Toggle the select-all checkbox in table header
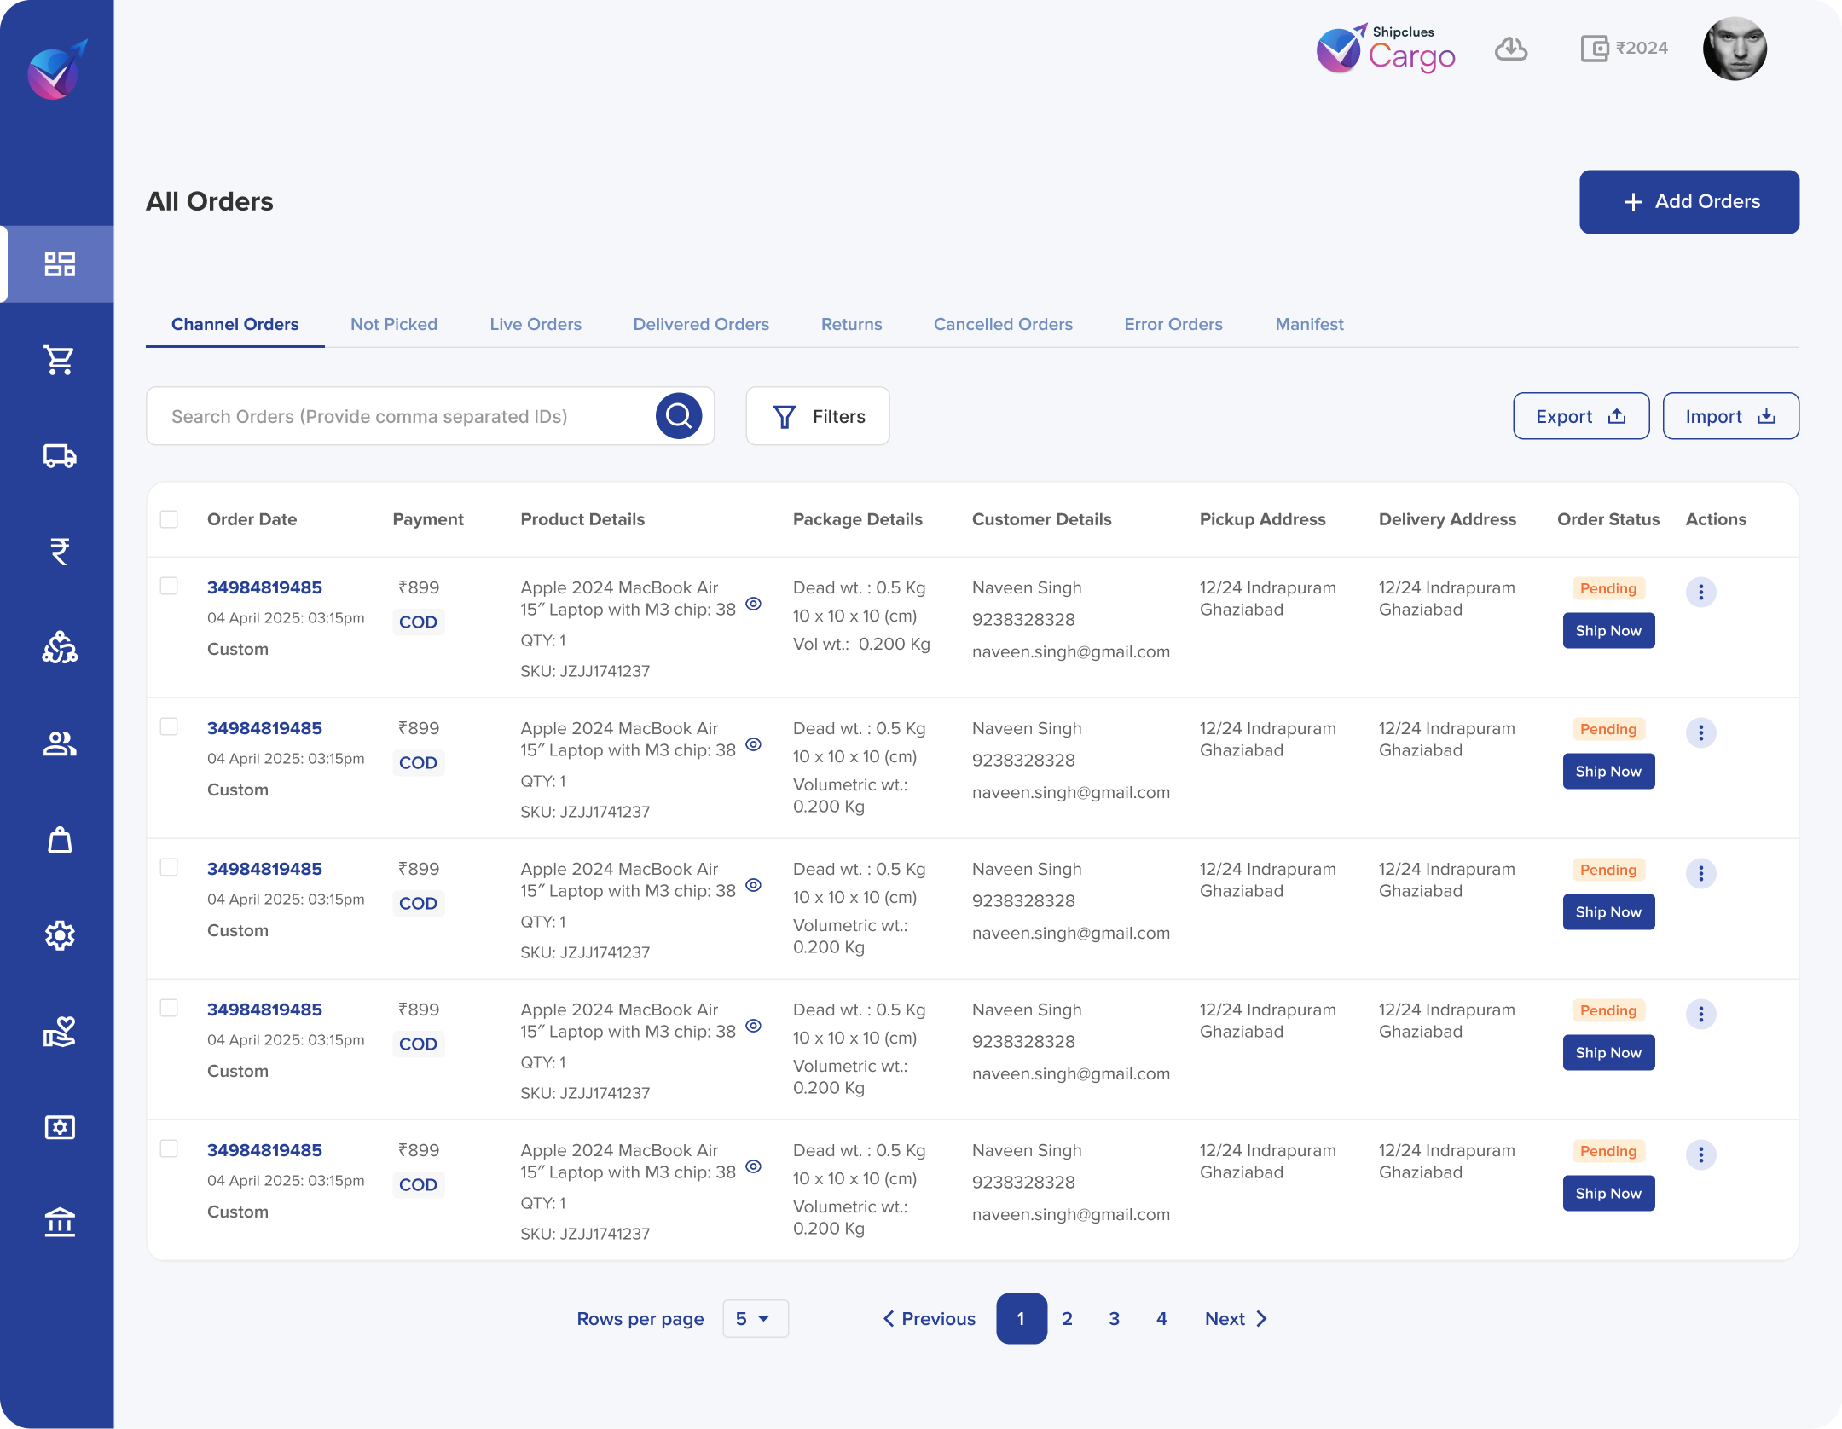Viewport: 1842px width, 1429px height. [x=169, y=519]
